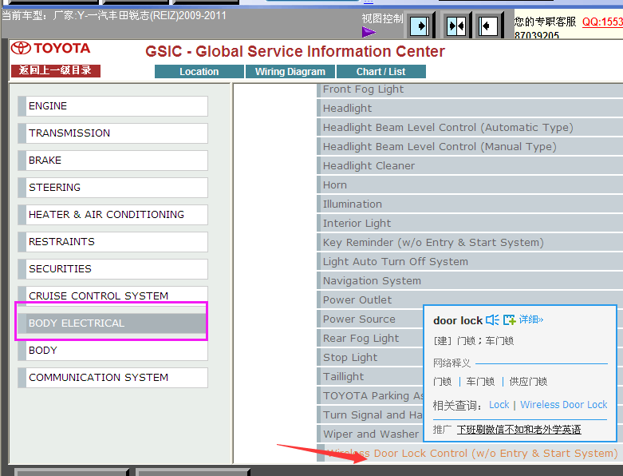
Task: Click the expand-left view control icon
Action: (488, 26)
